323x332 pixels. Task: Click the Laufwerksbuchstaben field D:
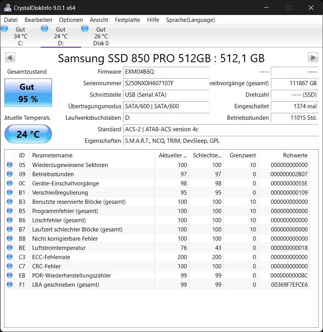tap(166, 118)
